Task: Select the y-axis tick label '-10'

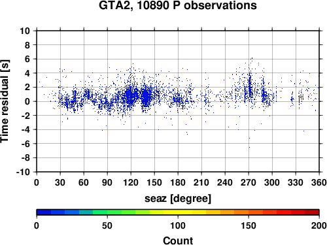Action: (x=23, y=172)
